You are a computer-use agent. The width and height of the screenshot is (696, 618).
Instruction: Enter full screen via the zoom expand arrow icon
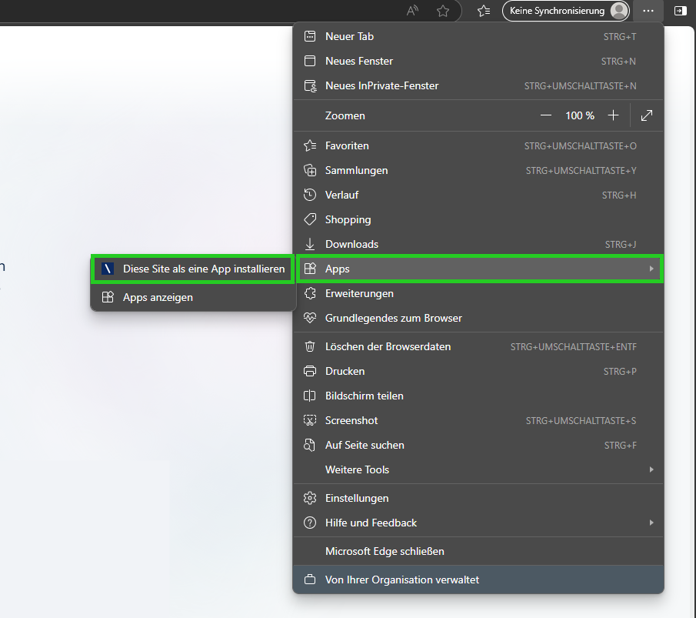click(647, 115)
